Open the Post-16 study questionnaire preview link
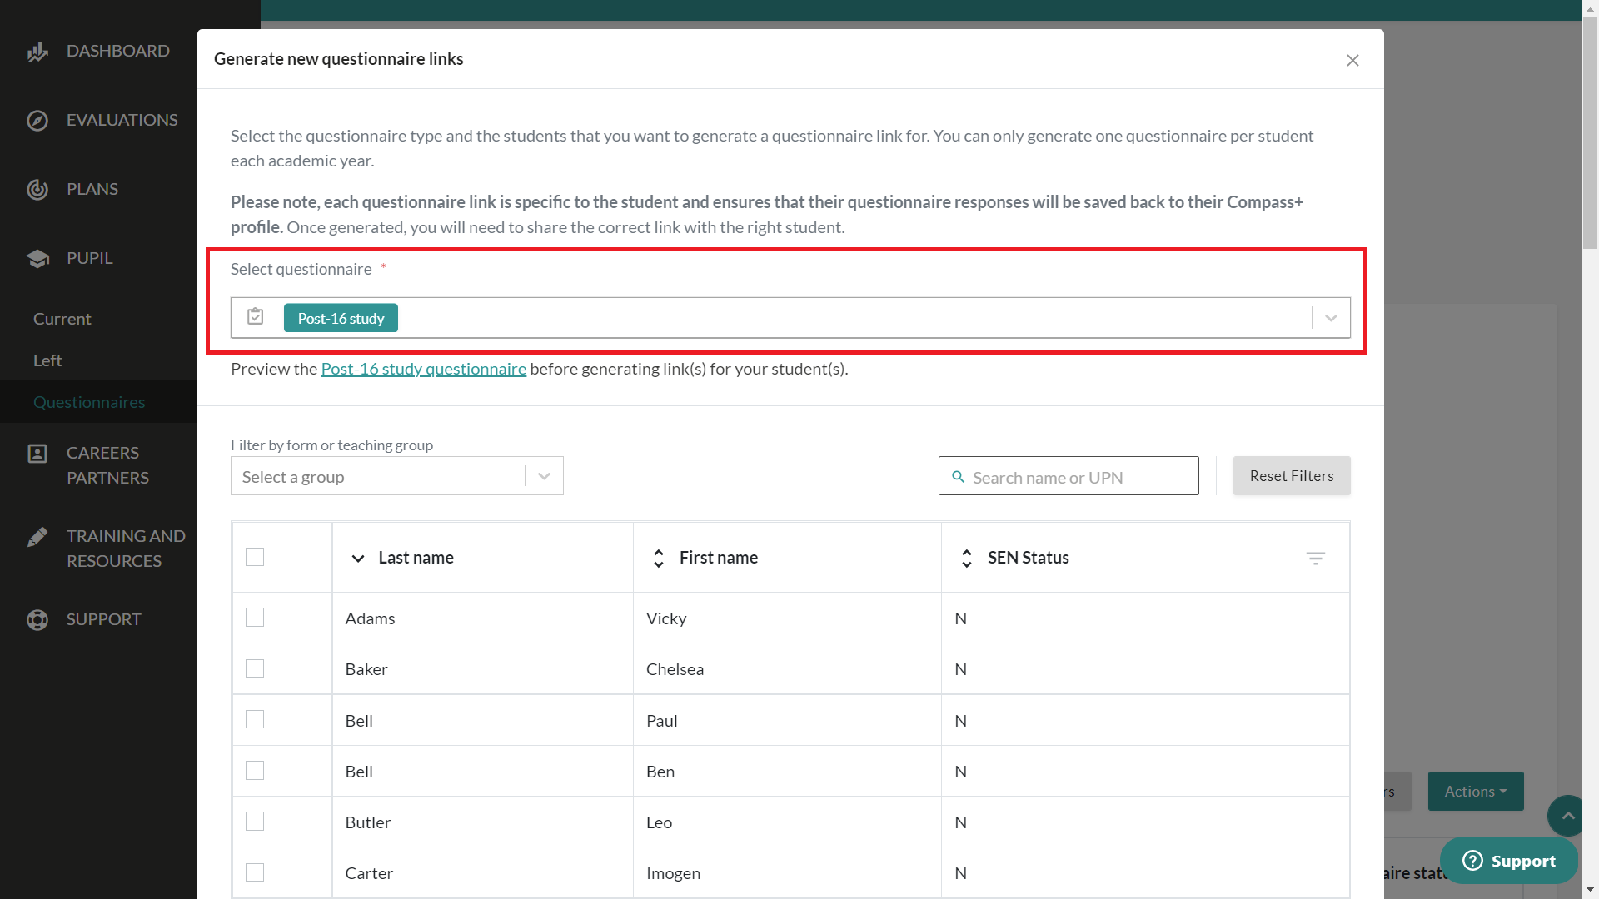The height and width of the screenshot is (899, 1599). click(423, 369)
